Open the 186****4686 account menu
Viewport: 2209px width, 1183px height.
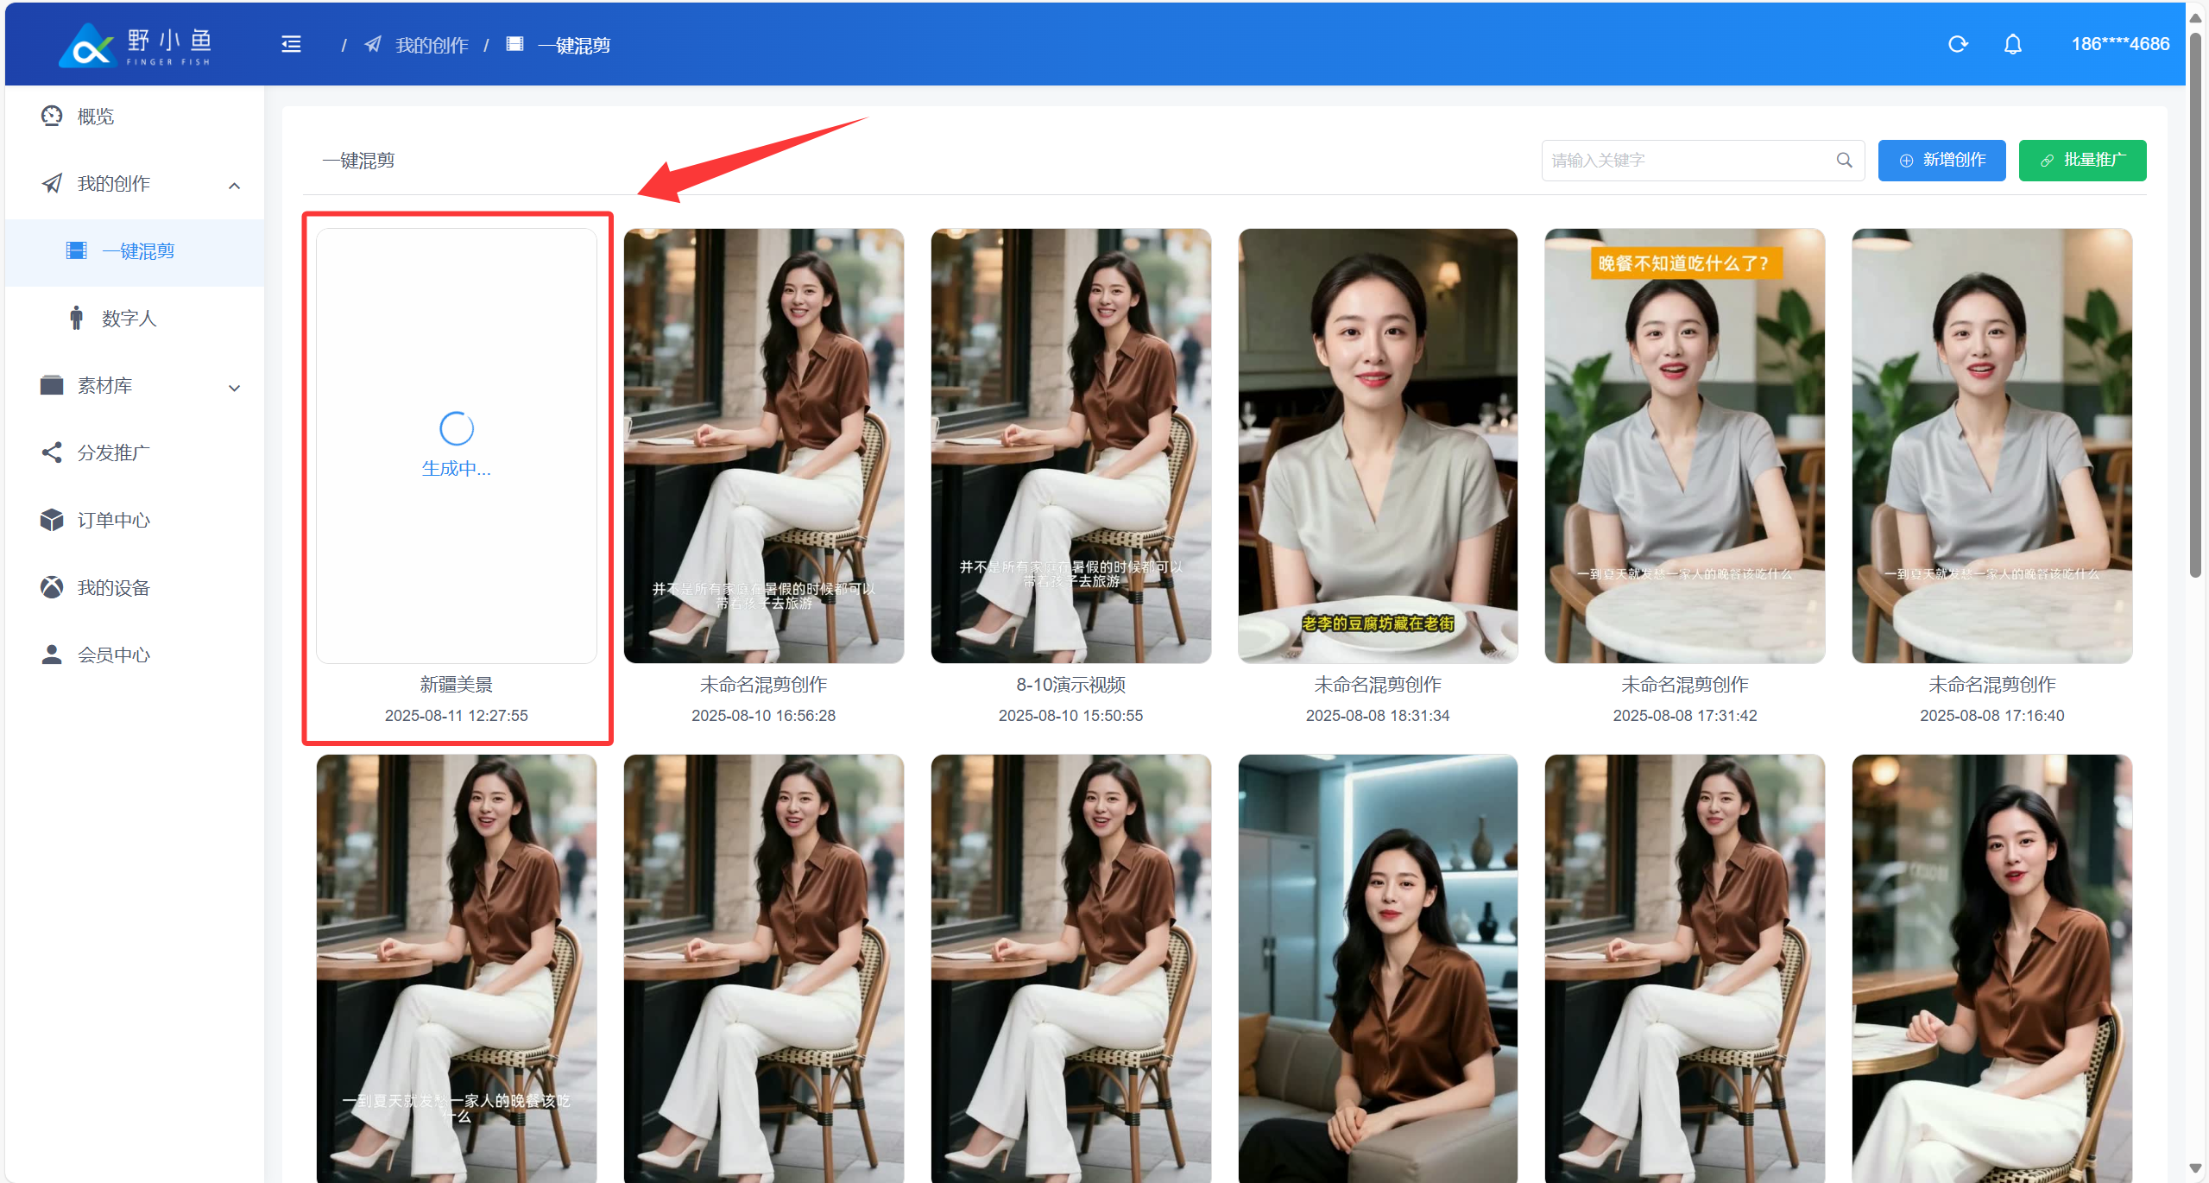(x=2119, y=44)
